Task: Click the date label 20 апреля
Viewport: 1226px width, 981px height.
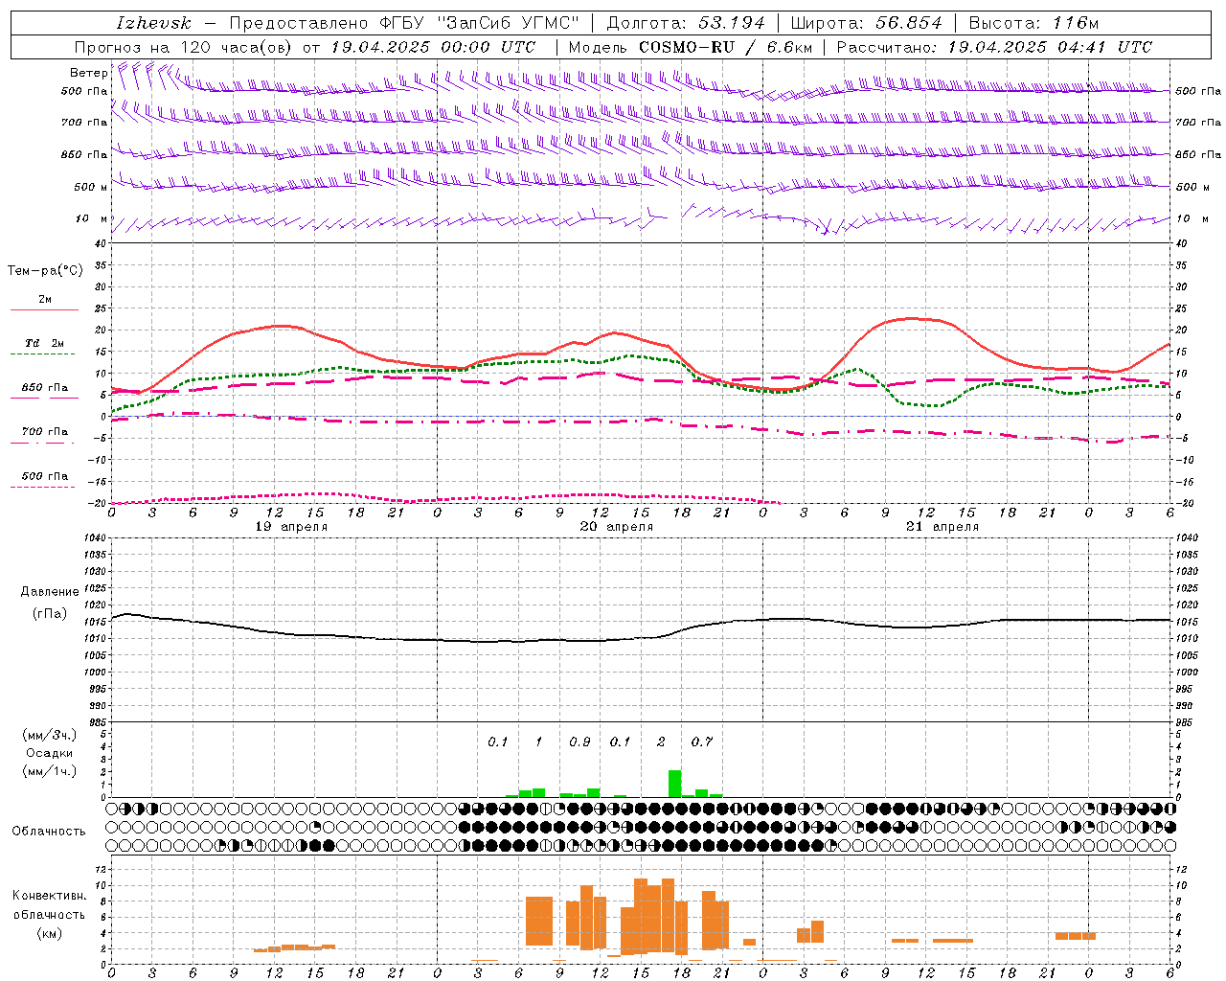Action: click(617, 527)
